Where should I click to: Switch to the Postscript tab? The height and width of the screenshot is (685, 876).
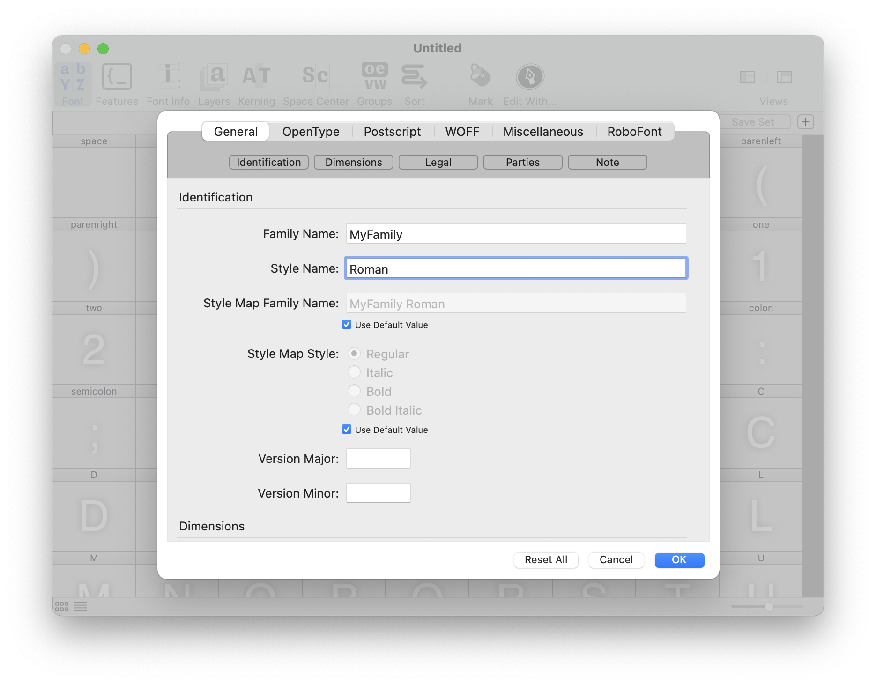pyautogui.click(x=392, y=132)
